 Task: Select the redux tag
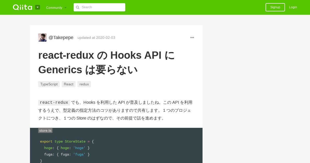coord(84,84)
